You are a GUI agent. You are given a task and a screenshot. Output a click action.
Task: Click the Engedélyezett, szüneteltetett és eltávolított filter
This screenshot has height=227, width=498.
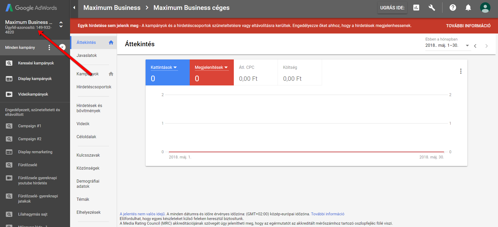(33, 112)
